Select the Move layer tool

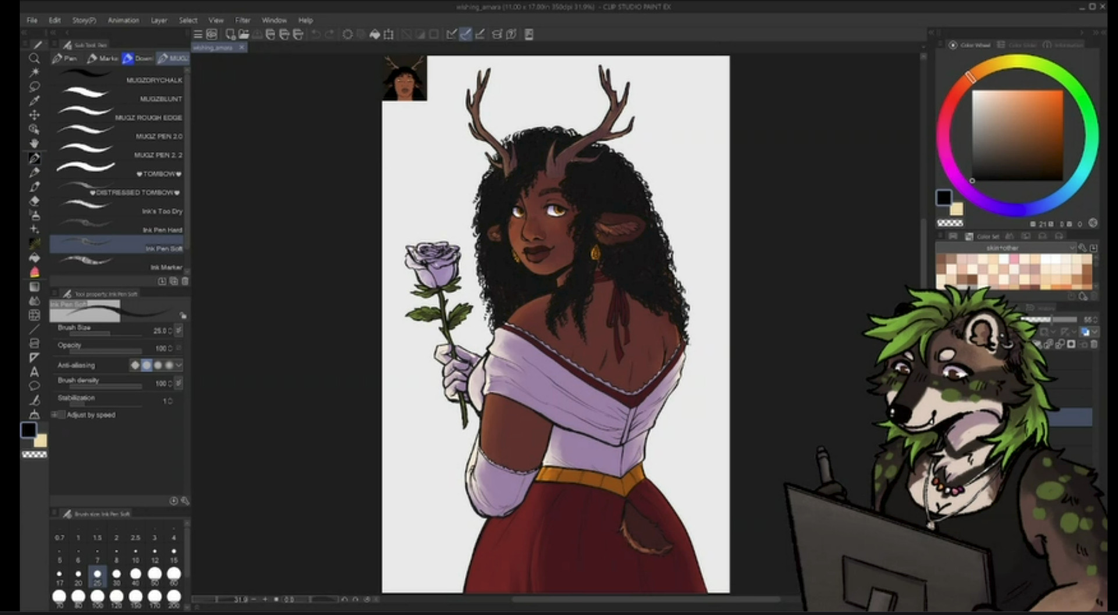point(34,115)
